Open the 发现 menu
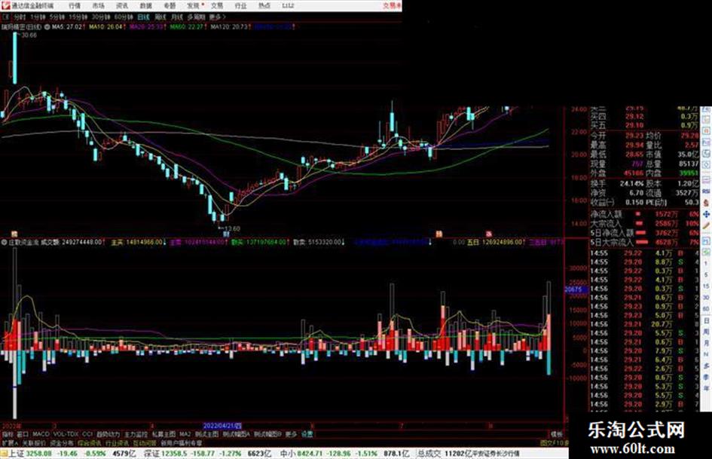Viewport: 712px width, 459px height. click(194, 6)
